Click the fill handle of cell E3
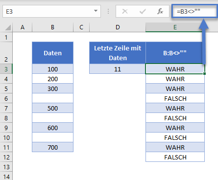The width and height of the screenshot is (218, 180). pyautogui.click(x=204, y=74)
